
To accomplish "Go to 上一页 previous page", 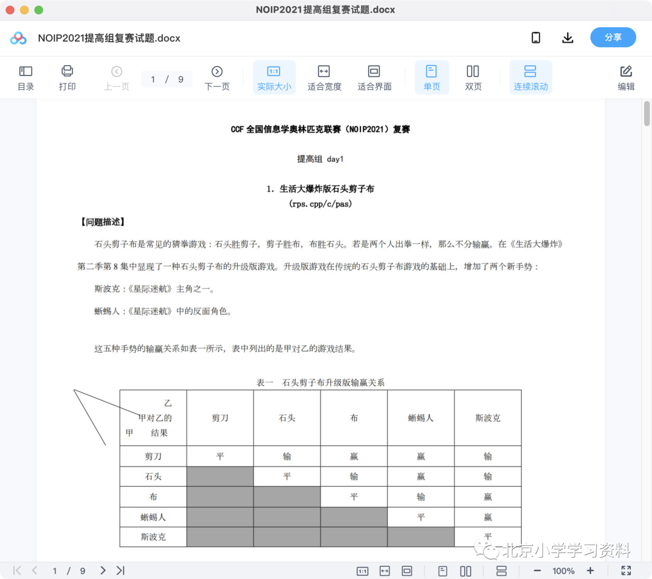I will [117, 78].
